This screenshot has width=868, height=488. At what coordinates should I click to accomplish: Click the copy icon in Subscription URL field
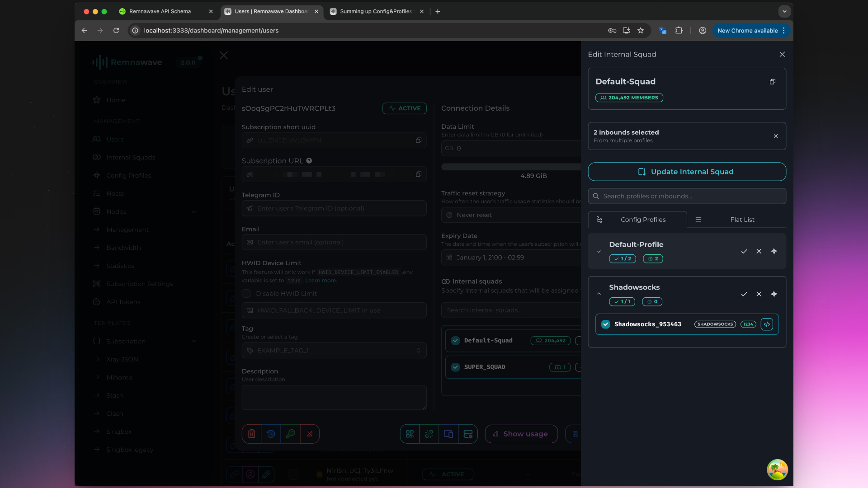click(x=419, y=174)
